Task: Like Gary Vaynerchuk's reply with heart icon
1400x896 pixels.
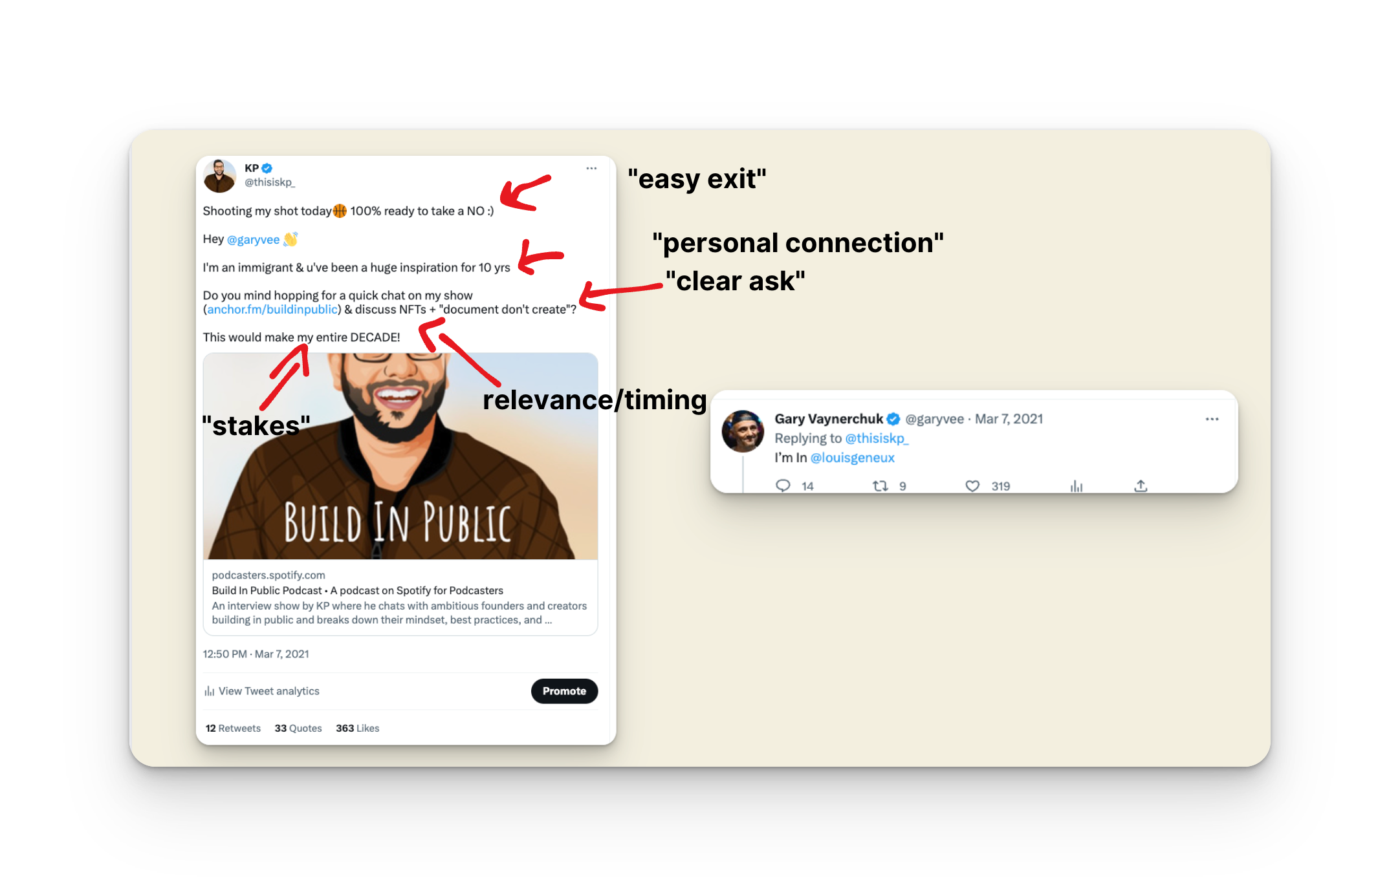Action: pos(972,485)
